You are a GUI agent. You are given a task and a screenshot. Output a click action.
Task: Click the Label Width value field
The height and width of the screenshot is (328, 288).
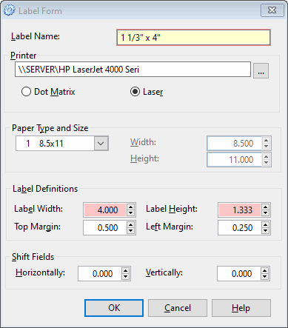(105, 210)
